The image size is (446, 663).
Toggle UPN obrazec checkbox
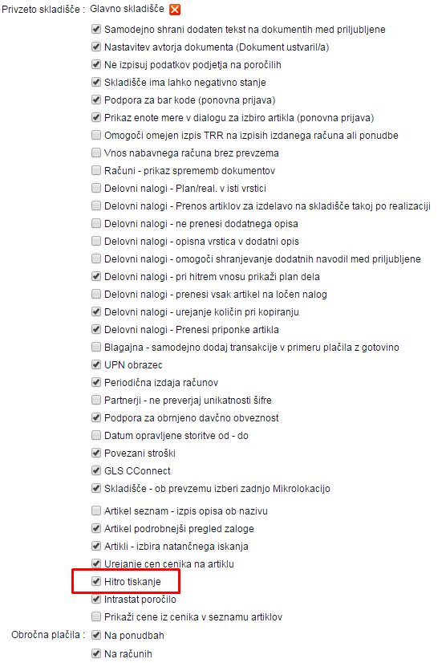(x=96, y=364)
